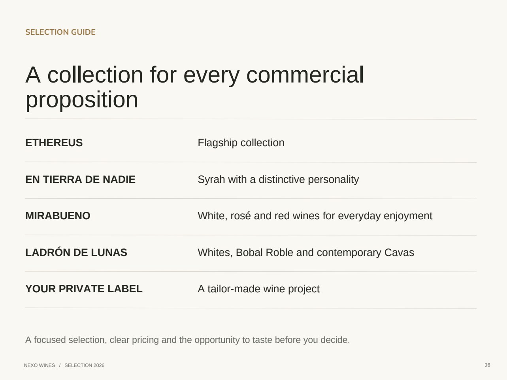Click the 'ETHEREUS' collection name
This screenshot has height=380, width=507.
click(x=54, y=143)
